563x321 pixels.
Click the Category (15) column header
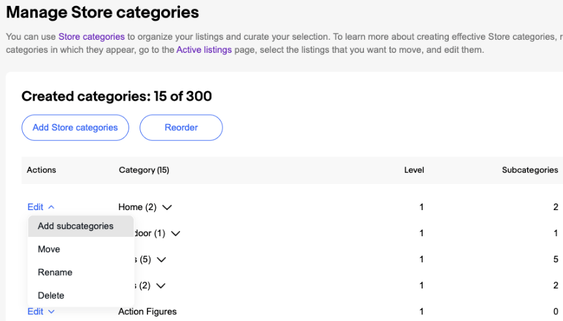pyautogui.click(x=144, y=170)
